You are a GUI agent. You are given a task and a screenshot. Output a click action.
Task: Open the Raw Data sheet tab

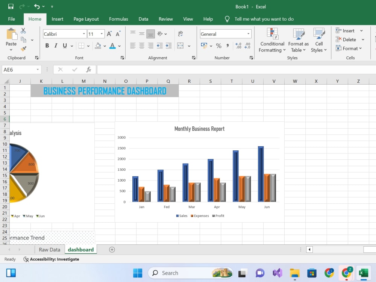coord(49,250)
